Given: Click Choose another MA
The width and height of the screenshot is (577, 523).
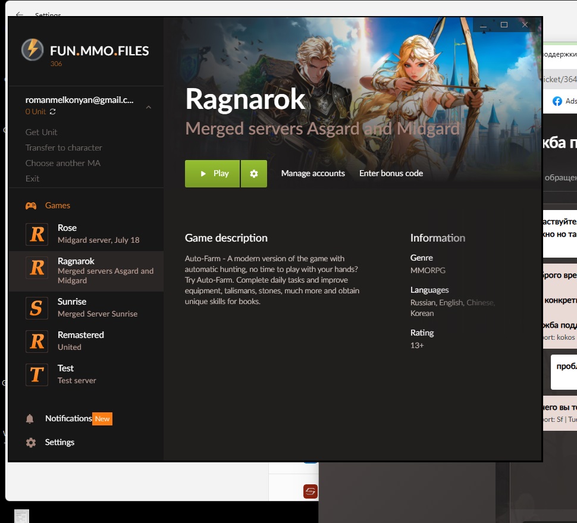Looking at the screenshot, I should click(62, 163).
